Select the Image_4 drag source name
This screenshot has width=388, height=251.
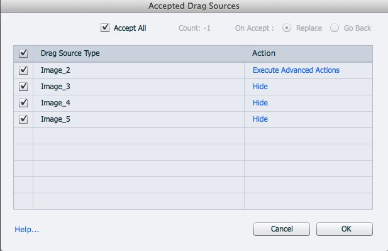point(55,103)
